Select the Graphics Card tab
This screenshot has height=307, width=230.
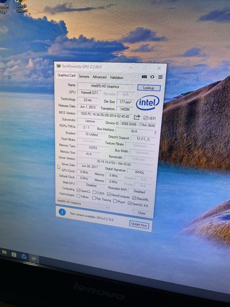(66, 75)
